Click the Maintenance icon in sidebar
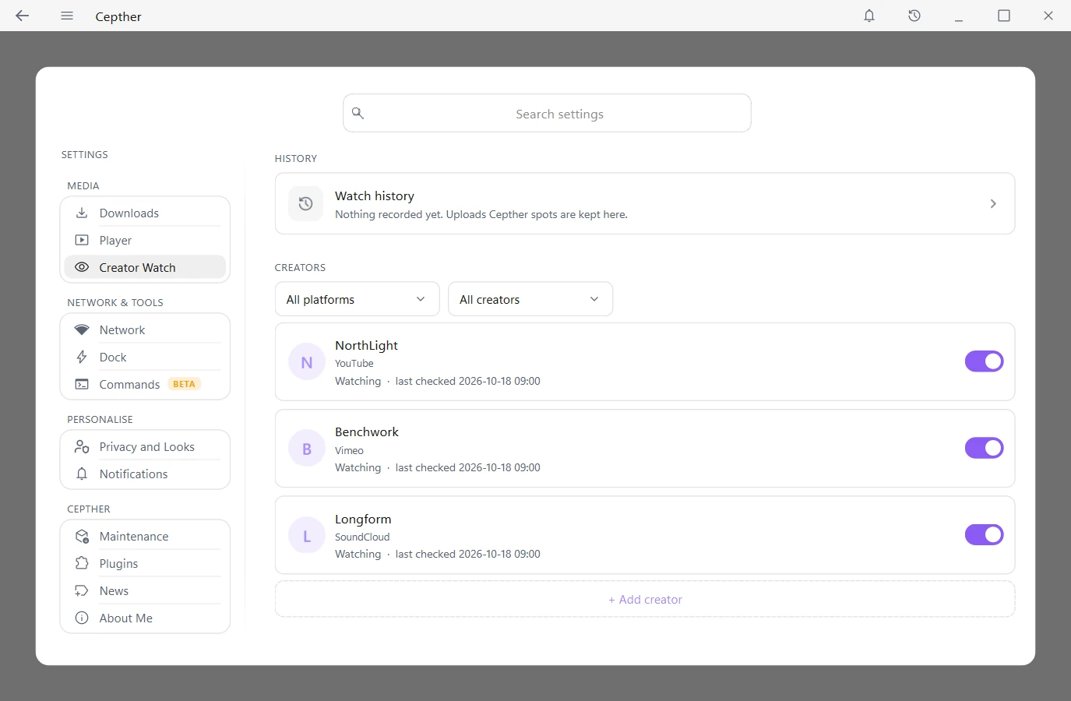1071x701 pixels. pos(82,536)
